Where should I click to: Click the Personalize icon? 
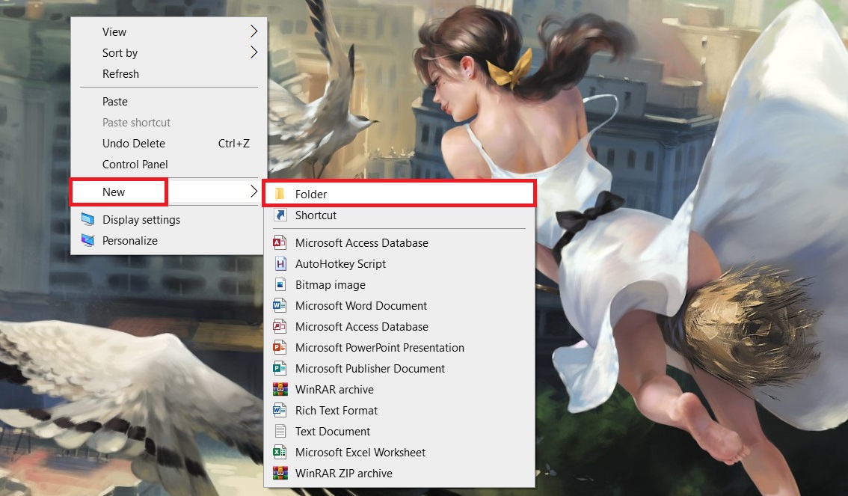88,241
